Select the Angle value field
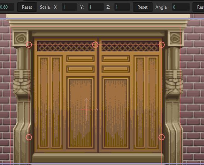This screenshot has height=165, width=204. click(181, 7)
